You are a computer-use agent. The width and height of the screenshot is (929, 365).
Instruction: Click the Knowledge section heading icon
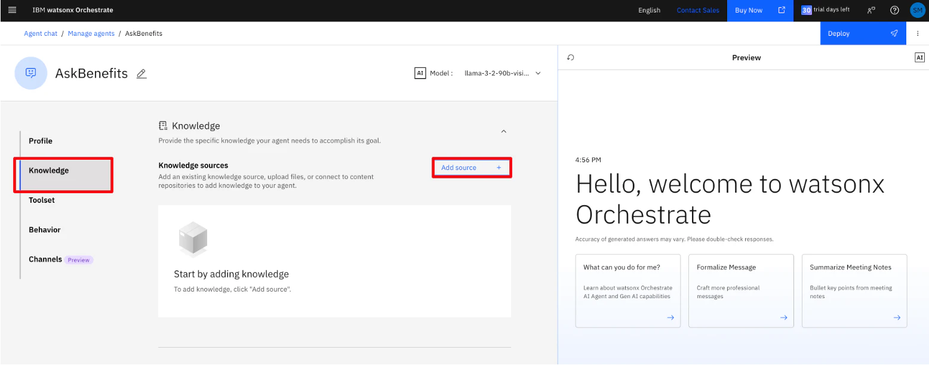click(163, 126)
